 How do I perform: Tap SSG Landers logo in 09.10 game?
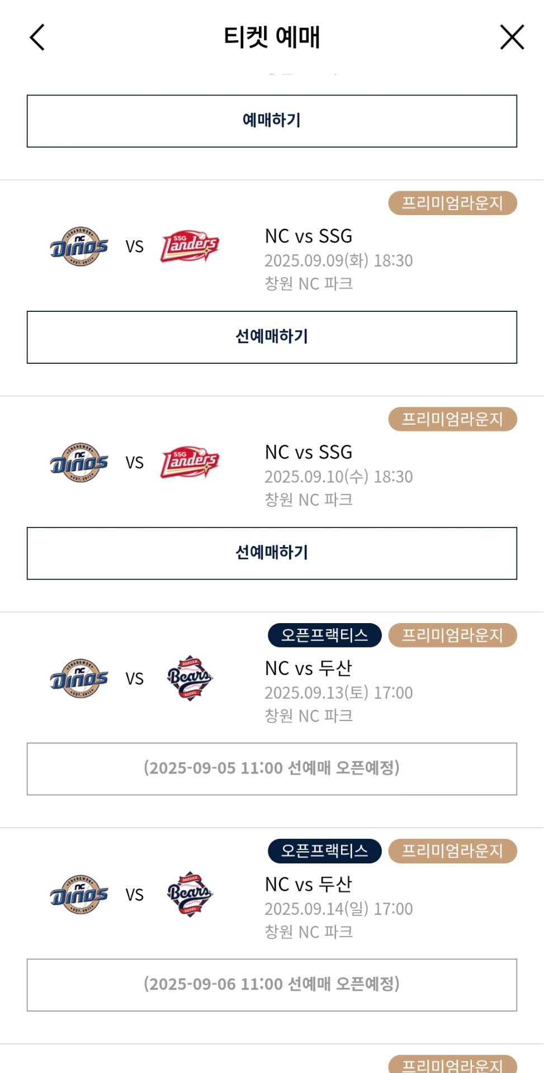[x=190, y=463]
